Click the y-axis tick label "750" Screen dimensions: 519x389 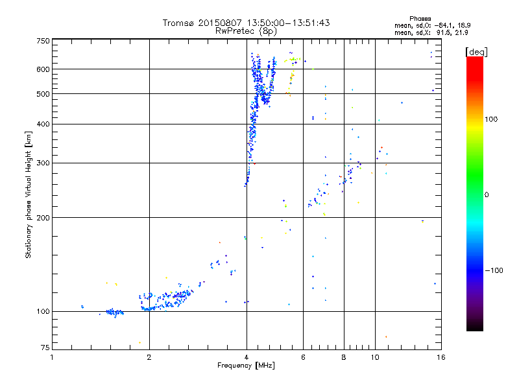point(43,41)
